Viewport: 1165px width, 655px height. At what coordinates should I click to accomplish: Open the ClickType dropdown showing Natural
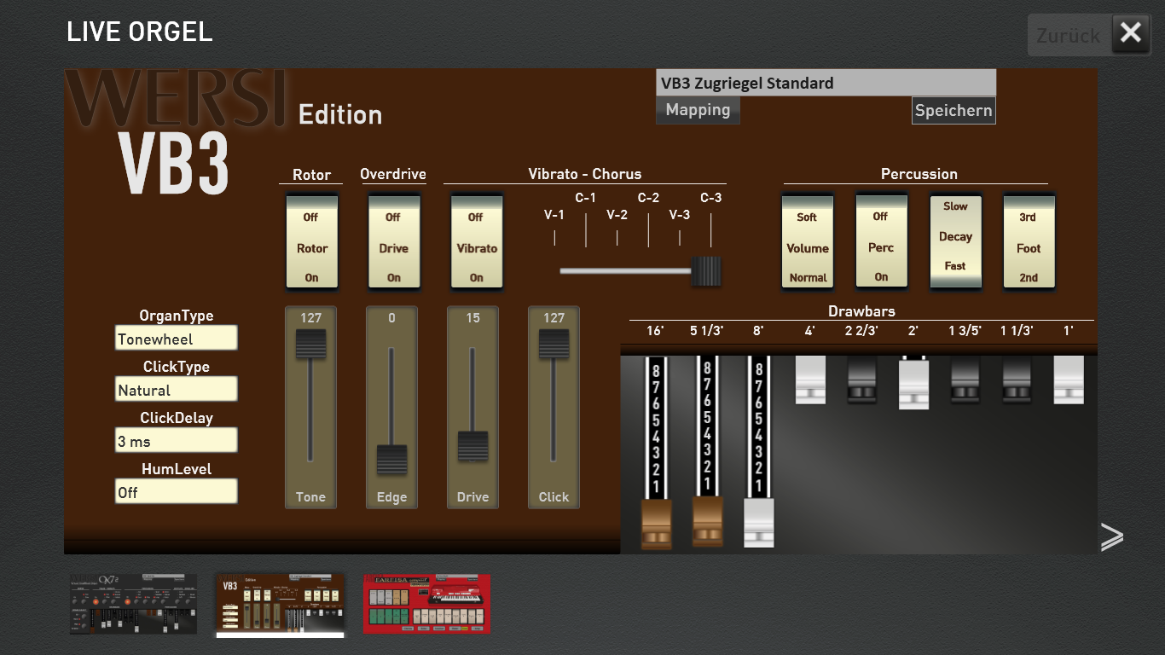coord(177,390)
